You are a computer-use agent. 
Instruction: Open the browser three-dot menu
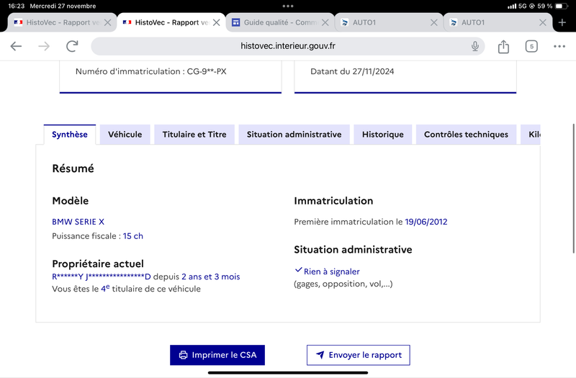tap(559, 46)
